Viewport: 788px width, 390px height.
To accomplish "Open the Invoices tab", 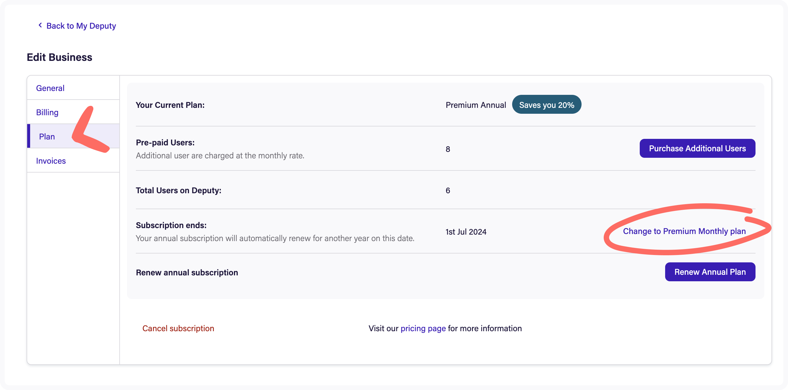I will [73, 160].
